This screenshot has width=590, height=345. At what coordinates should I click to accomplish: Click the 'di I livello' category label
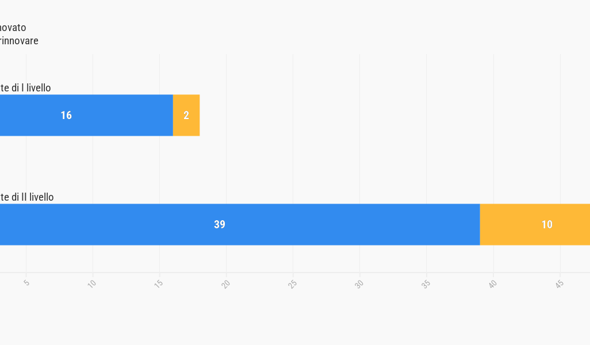[x=25, y=87]
